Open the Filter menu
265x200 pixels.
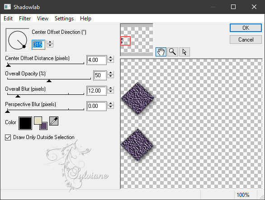25,19
